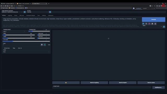This screenshot has height=94, width=167.
Task: Show extra networks with the pink icon
Action: tap(149, 24)
